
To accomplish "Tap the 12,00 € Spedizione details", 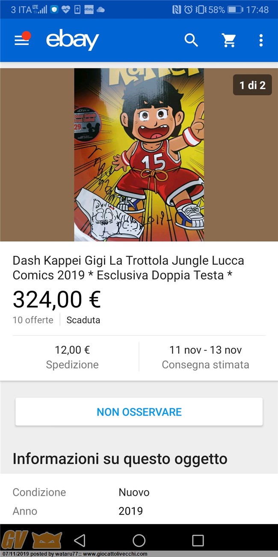I will [x=72, y=357].
